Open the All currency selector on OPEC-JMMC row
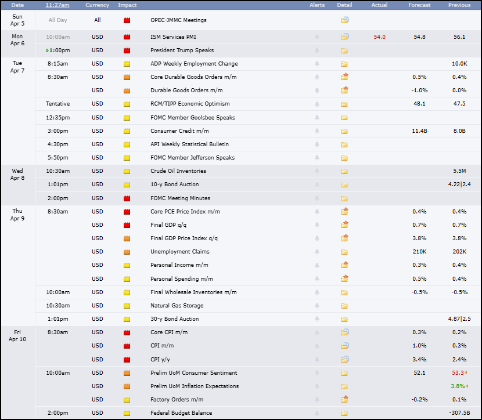 [97, 20]
